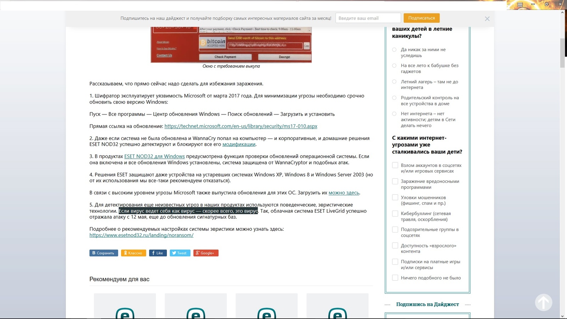This screenshot has height=319, width=567.
Task: Open the browser hamburger menu
Action: coord(520,5)
